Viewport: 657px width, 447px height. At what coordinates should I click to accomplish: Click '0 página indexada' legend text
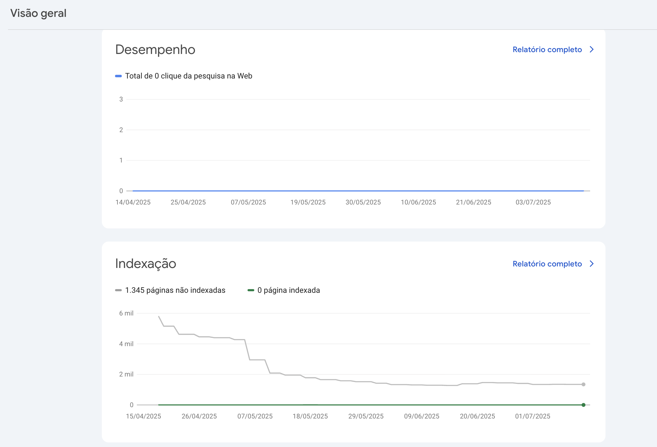pos(289,290)
